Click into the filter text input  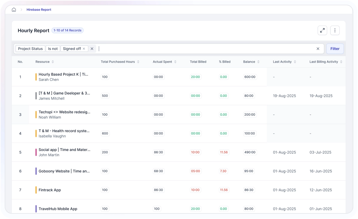[x=206, y=49]
